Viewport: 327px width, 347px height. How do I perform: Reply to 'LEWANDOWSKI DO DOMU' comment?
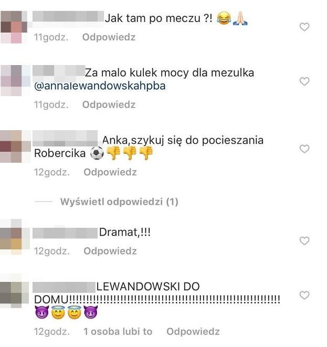click(193, 331)
